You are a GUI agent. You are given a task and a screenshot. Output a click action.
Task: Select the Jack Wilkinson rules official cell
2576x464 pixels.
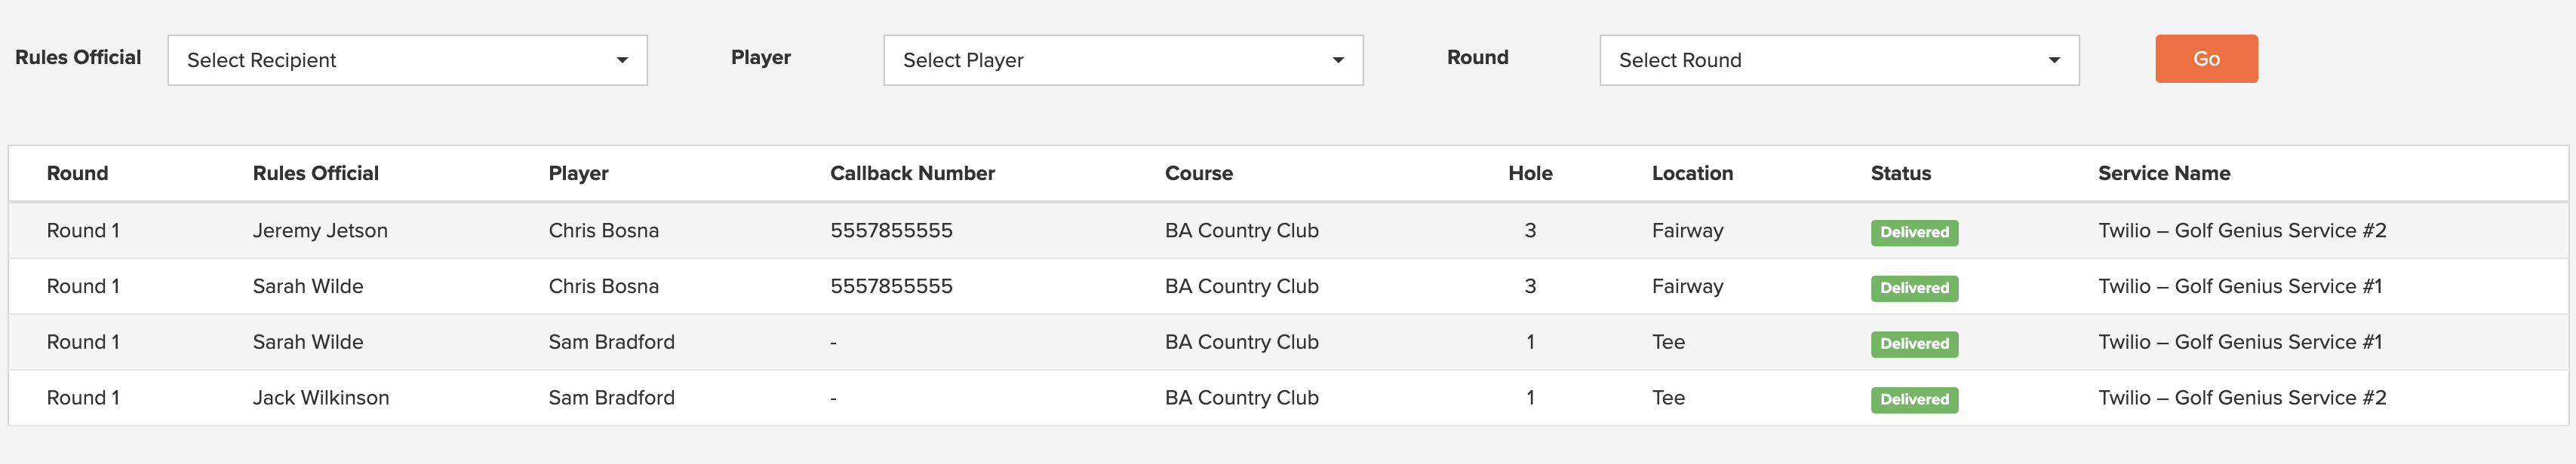[321, 397]
